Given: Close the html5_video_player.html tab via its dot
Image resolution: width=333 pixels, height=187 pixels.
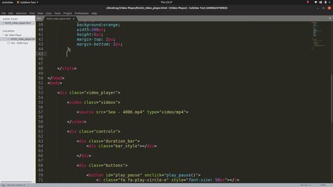Looking at the screenshot, I should (74, 19).
